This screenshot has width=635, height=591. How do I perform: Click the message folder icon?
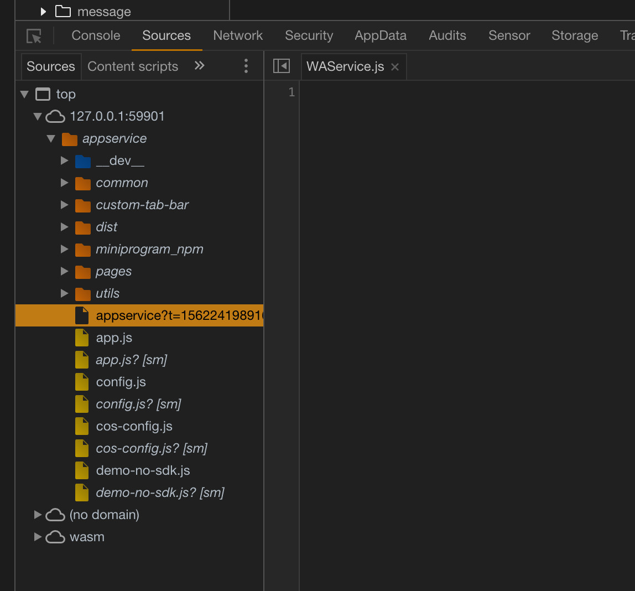(63, 11)
